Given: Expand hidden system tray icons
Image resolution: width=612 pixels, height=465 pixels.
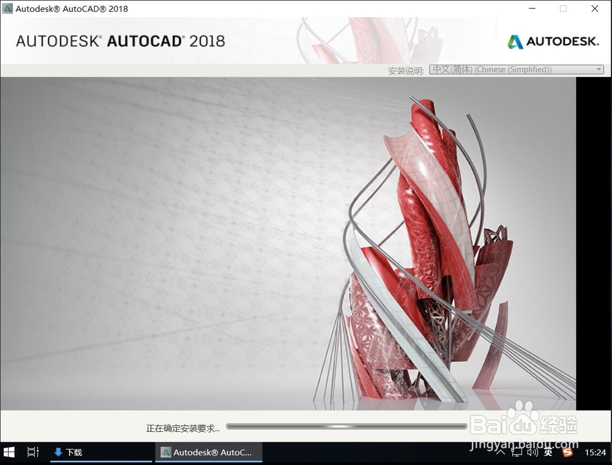Looking at the screenshot, I should coord(500,452).
